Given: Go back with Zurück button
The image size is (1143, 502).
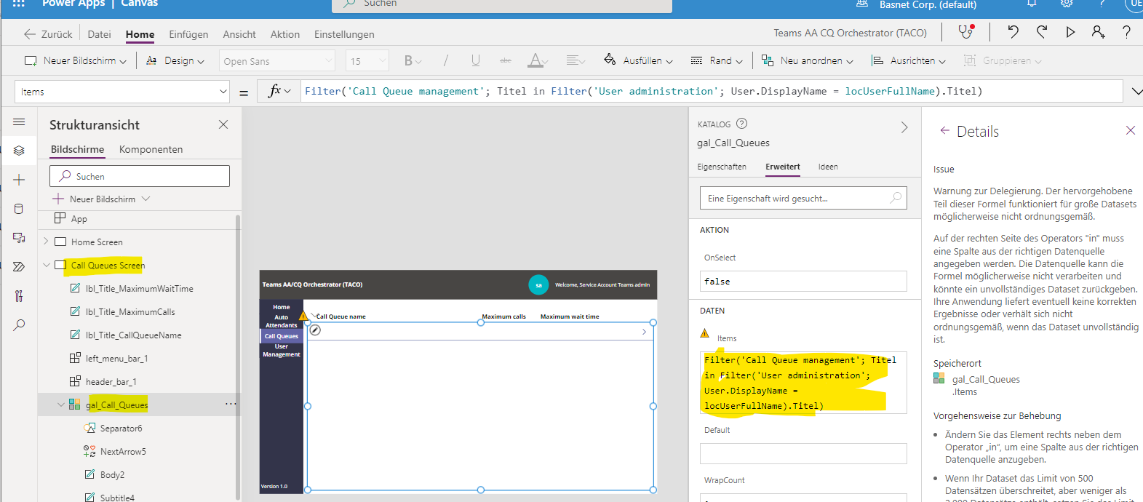Looking at the screenshot, I should point(48,34).
